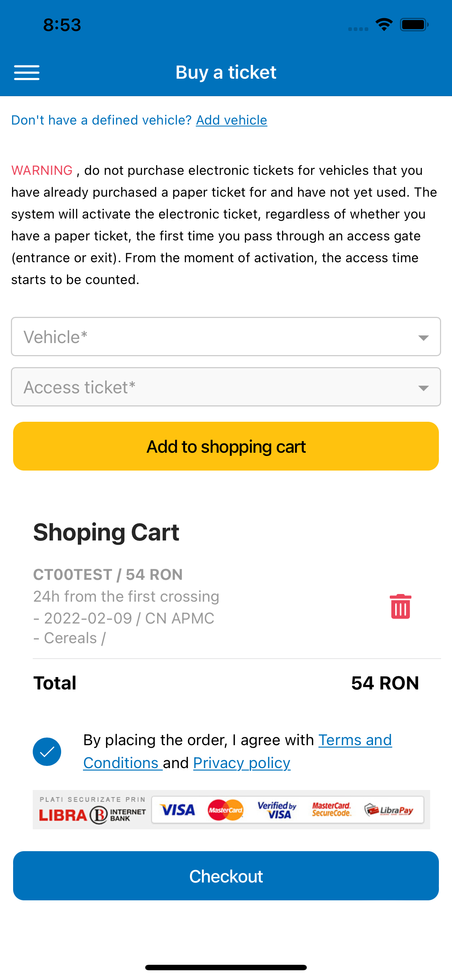Click the Verified by VISA logo
452x979 pixels.
pos(277,810)
